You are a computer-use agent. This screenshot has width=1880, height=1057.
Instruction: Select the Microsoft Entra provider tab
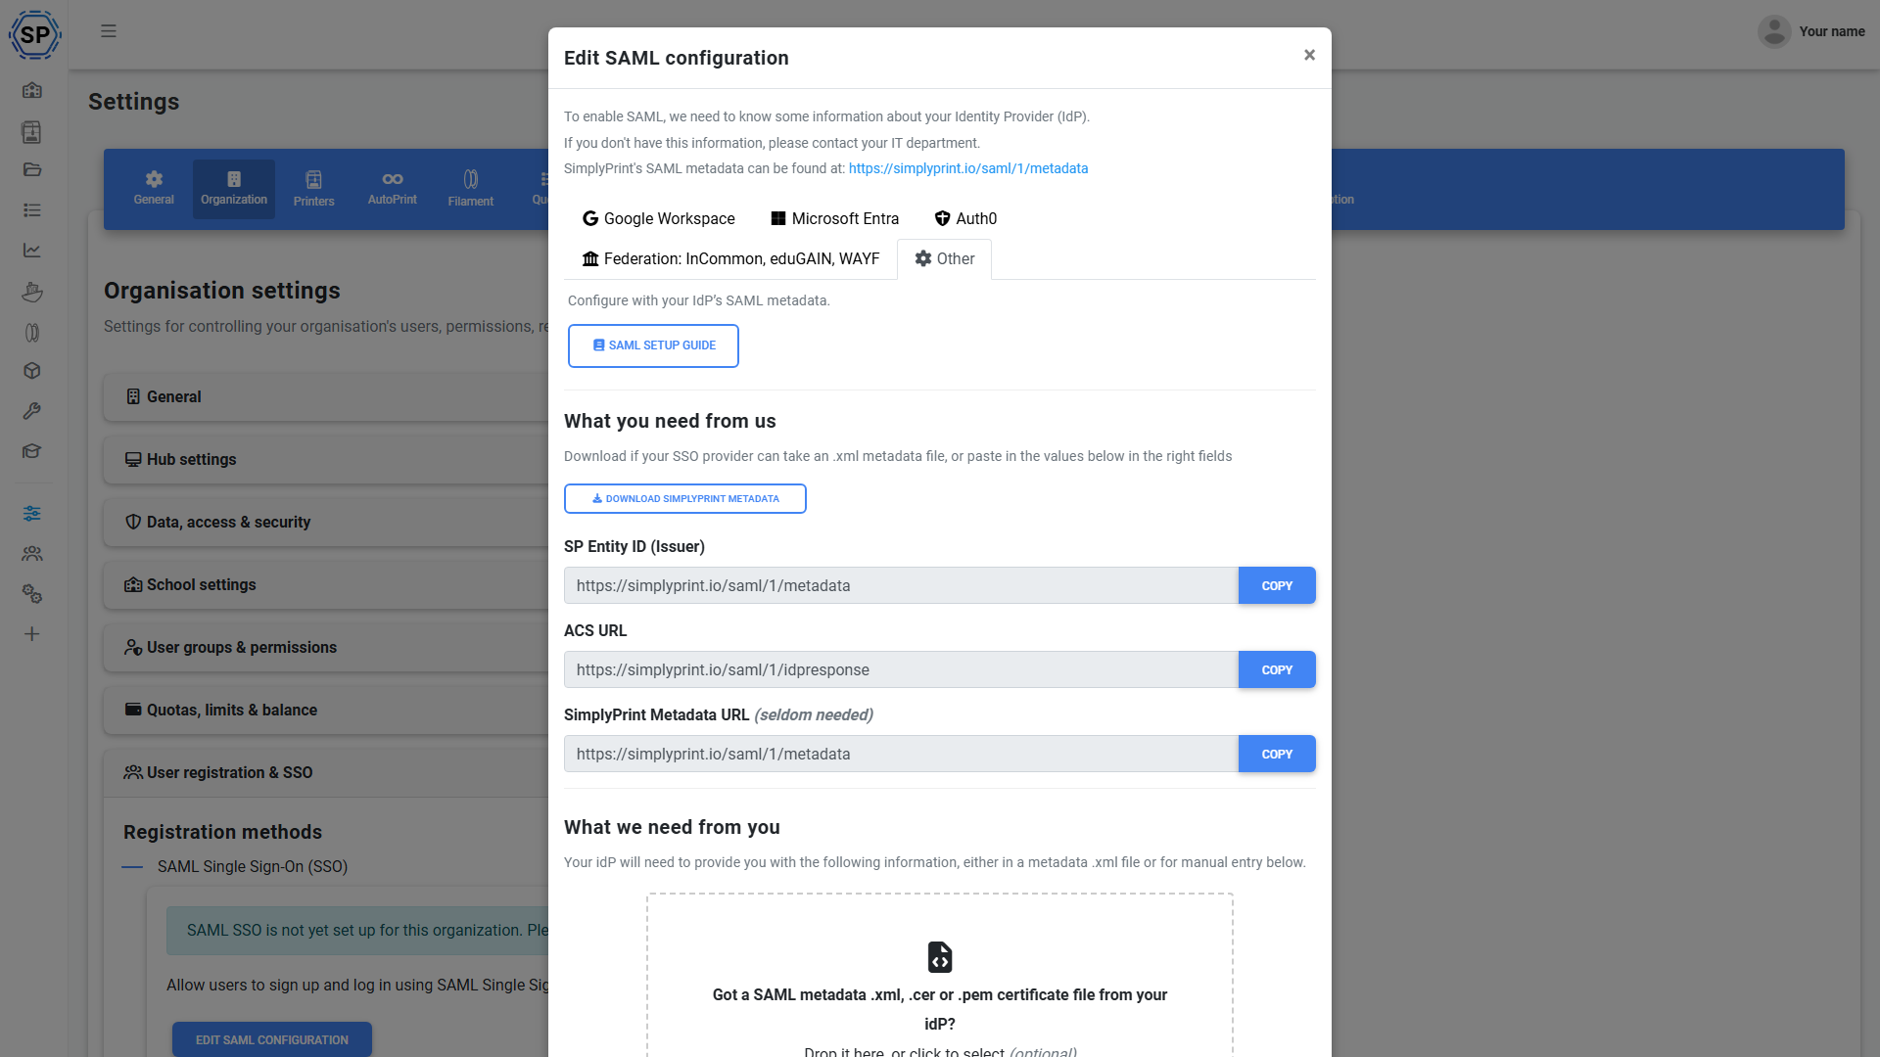click(835, 219)
